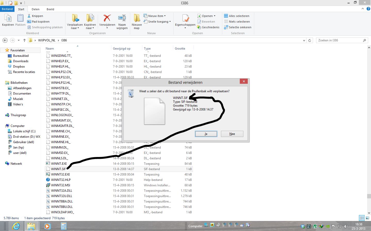
Task: Close the Bestand verwijderen dialog
Action: (x=244, y=81)
